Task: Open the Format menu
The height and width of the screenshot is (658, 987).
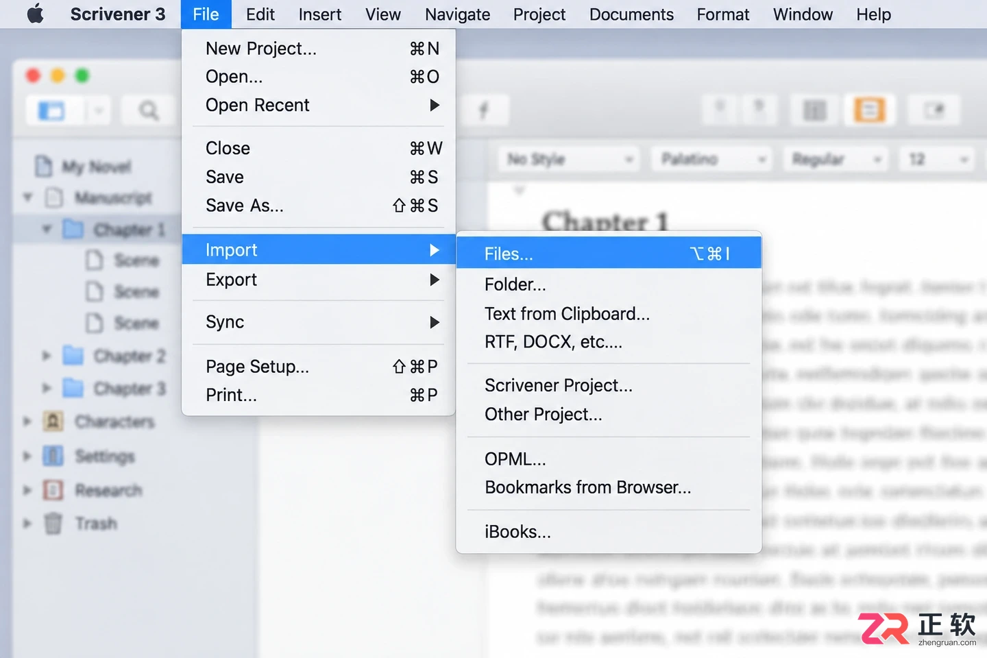Action: (x=723, y=14)
